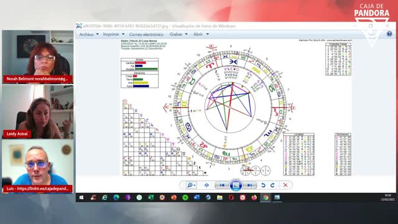Screen dimensions: 398x224
Task: Expand the Archivo menu arrow
Action: tap(97, 34)
